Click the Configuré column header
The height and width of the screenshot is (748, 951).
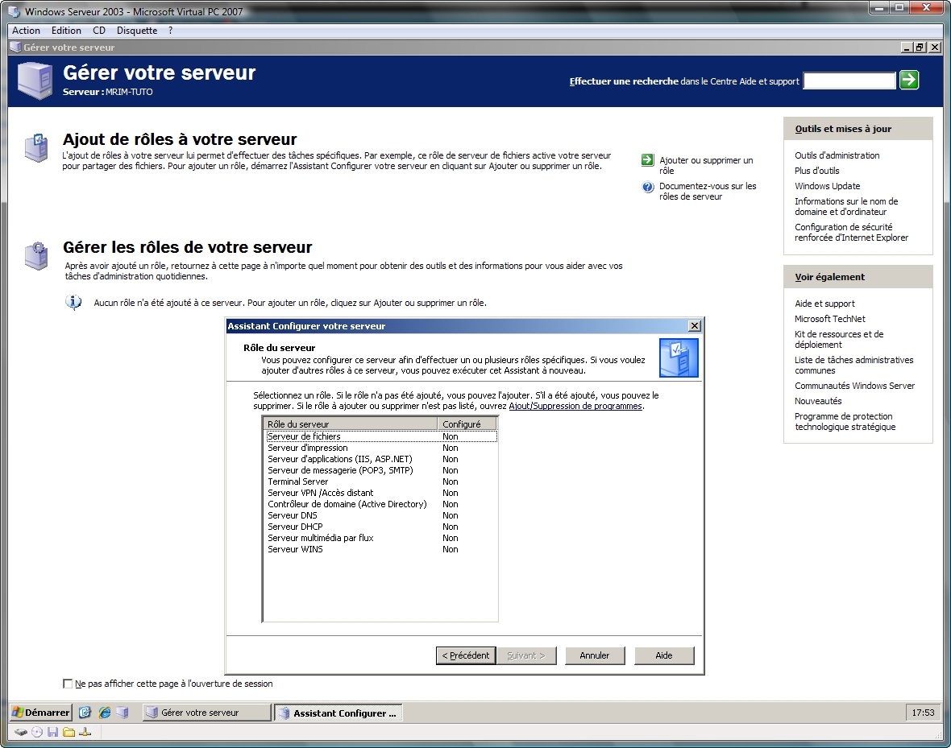pyautogui.click(x=467, y=424)
